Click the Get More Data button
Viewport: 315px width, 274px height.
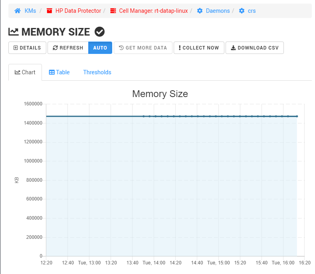(x=143, y=48)
